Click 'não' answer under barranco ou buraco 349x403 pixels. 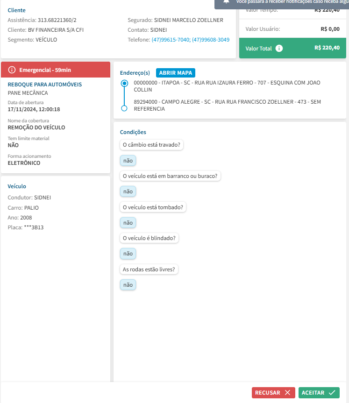pos(128,191)
